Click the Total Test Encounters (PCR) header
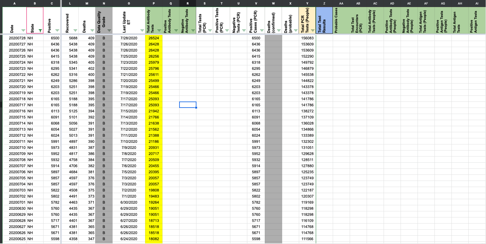 click(x=358, y=20)
